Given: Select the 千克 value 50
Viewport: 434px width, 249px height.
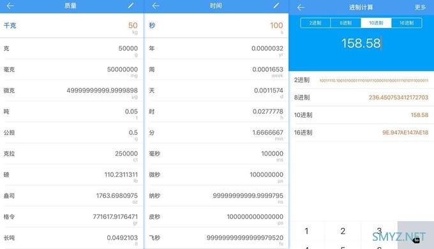Looking at the screenshot, I should pyautogui.click(x=133, y=25).
